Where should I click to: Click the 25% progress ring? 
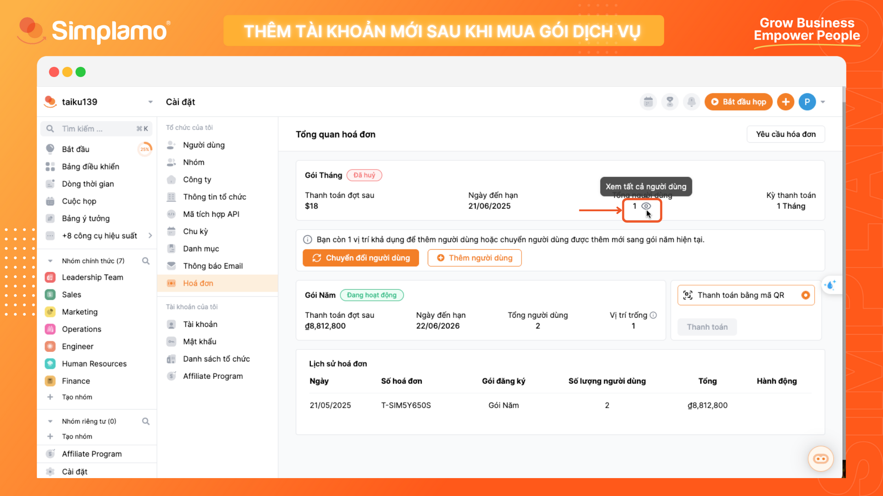pyautogui.click(x=144, y=149)
